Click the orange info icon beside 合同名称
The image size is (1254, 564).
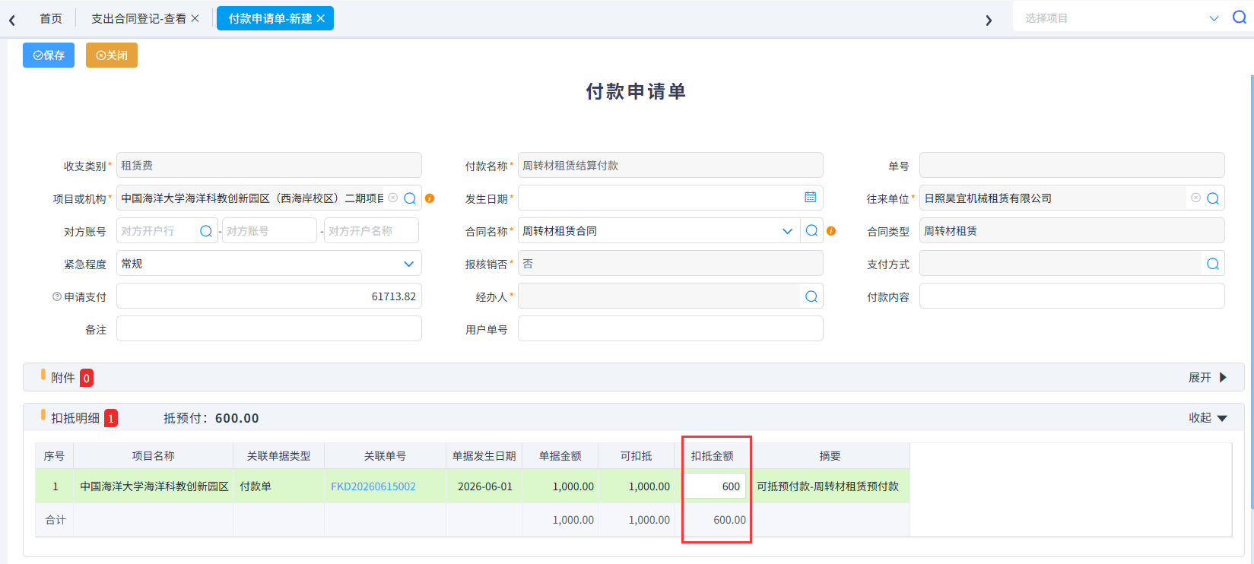831,231
